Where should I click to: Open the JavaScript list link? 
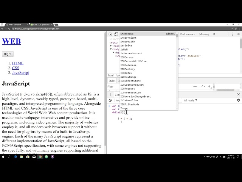(x=20, y=72)
